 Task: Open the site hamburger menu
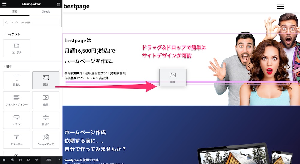coord(280,6)
